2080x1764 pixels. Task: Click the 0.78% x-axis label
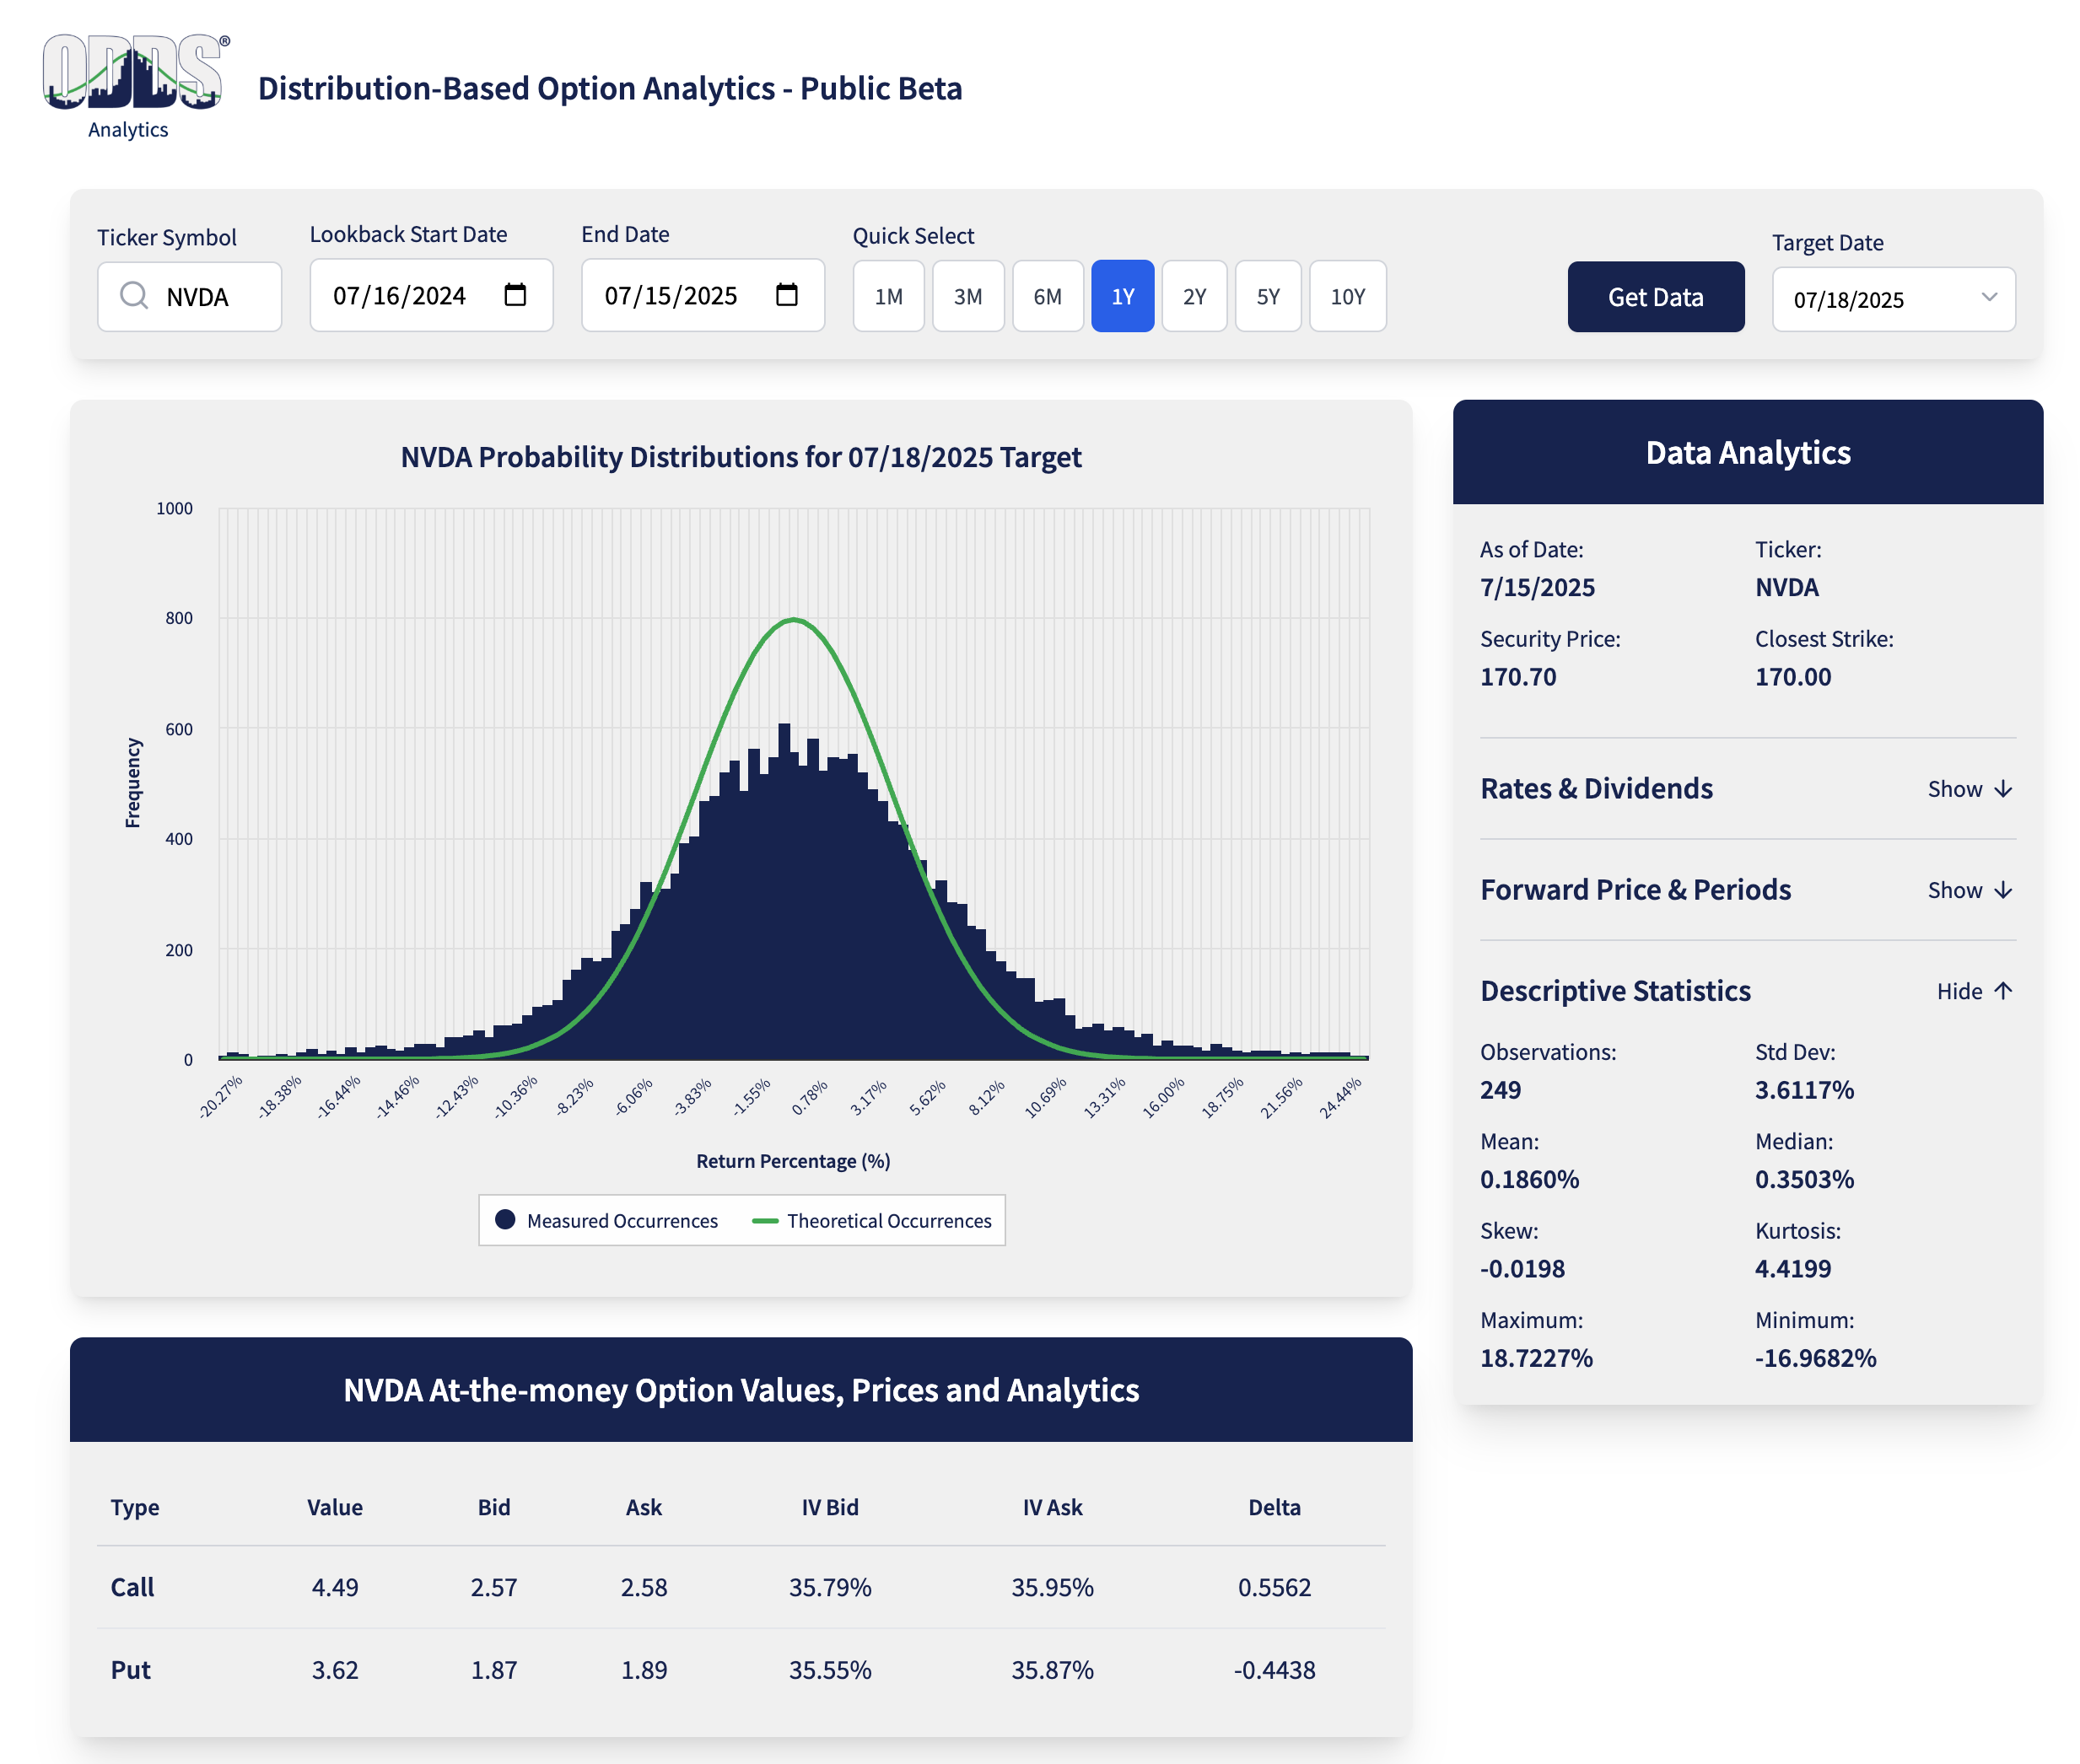click(x=810, y=1097)
